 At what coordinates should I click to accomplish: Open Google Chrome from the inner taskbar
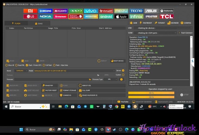click(117, 107)
